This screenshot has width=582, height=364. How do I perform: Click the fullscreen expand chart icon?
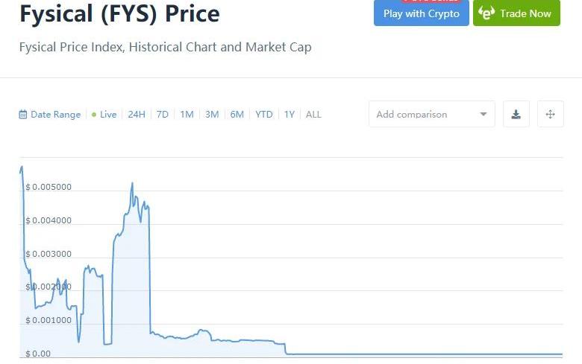[551, 115]
